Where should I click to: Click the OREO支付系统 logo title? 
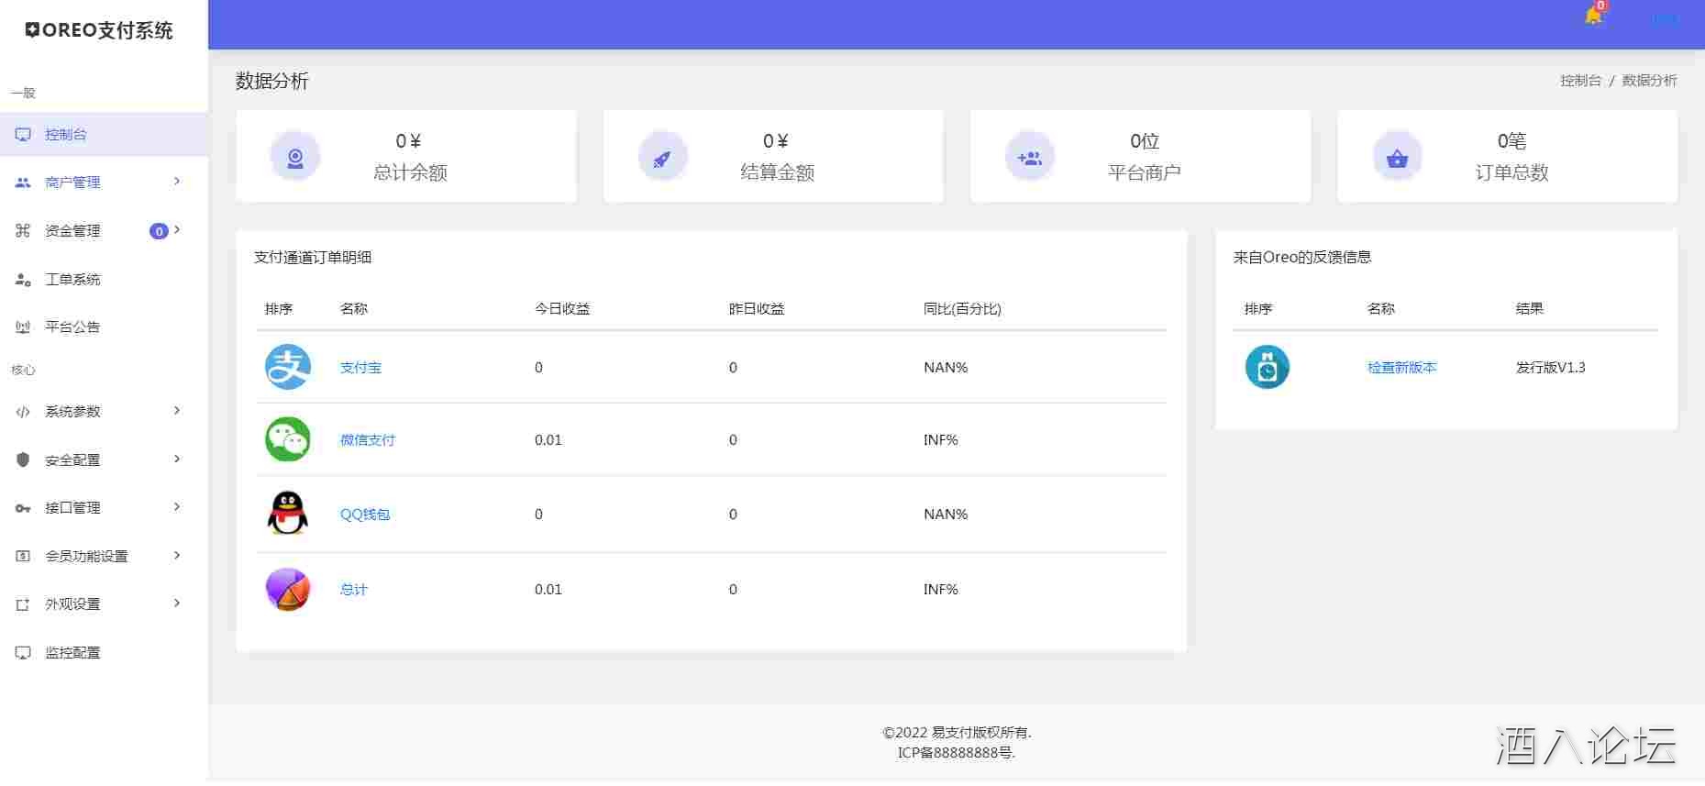(99, 30)
